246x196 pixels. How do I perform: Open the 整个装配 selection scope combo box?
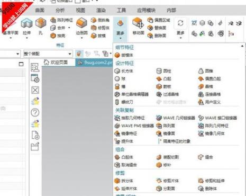click(x=48, y=54)
